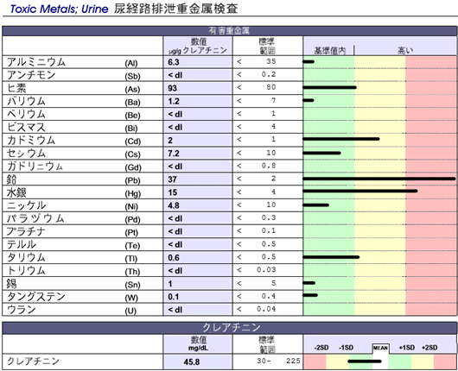Click the reference range 0.03 for Th
Screen dimensions: 458x371
[x=266, y=269]
